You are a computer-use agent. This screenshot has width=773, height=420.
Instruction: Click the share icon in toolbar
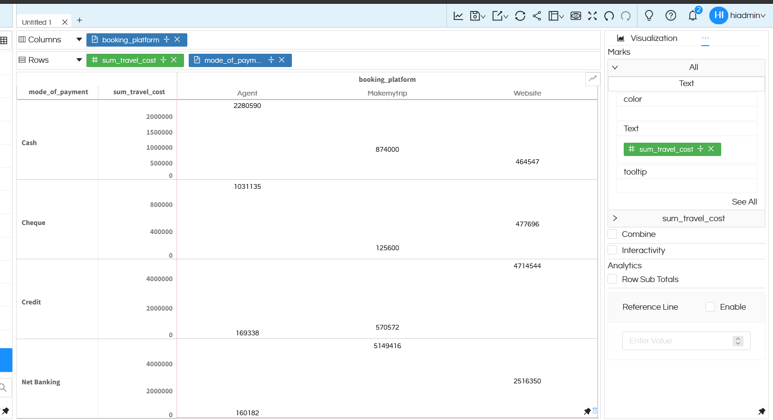point(537,16)
